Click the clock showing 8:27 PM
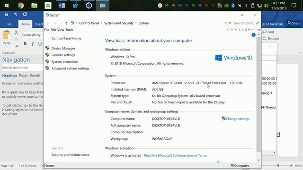This screenshot has height=170, width=303. click(279, 6)
